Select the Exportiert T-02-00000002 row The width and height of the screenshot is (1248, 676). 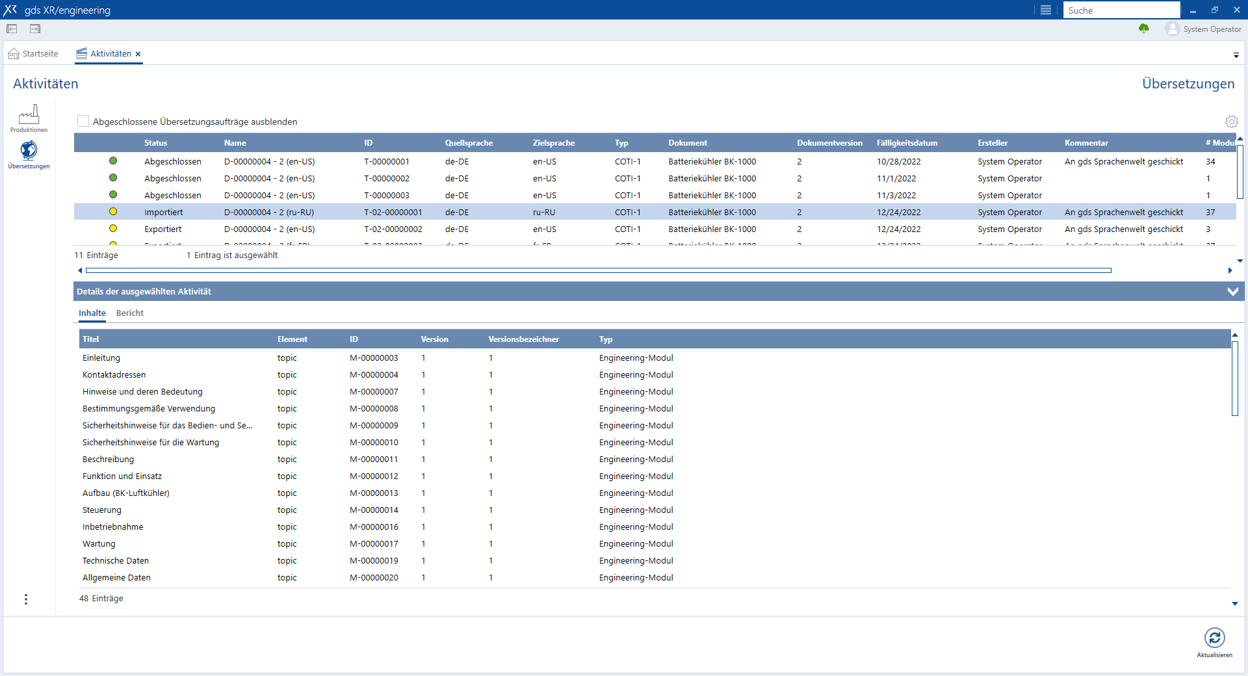tap(393, 229)
